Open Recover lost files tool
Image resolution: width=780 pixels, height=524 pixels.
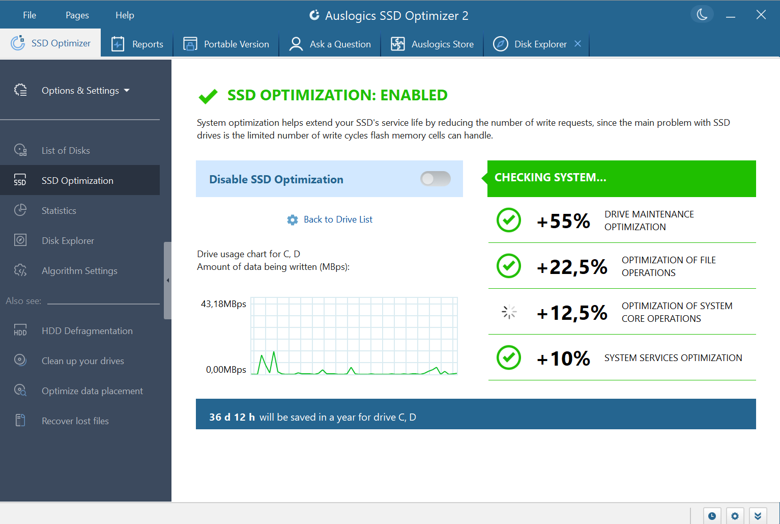(75, 421)
